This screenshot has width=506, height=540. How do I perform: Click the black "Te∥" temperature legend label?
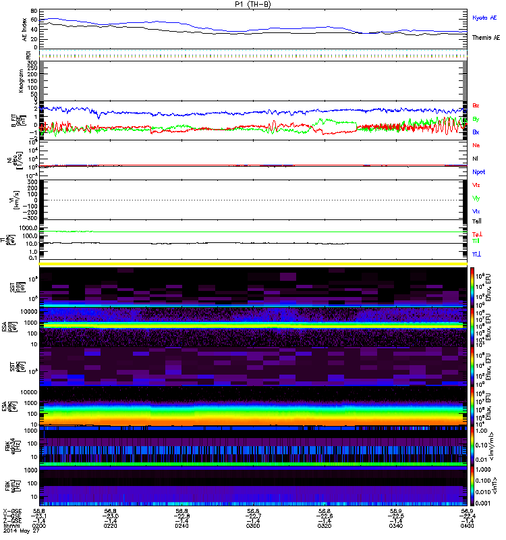click(477, 221)
